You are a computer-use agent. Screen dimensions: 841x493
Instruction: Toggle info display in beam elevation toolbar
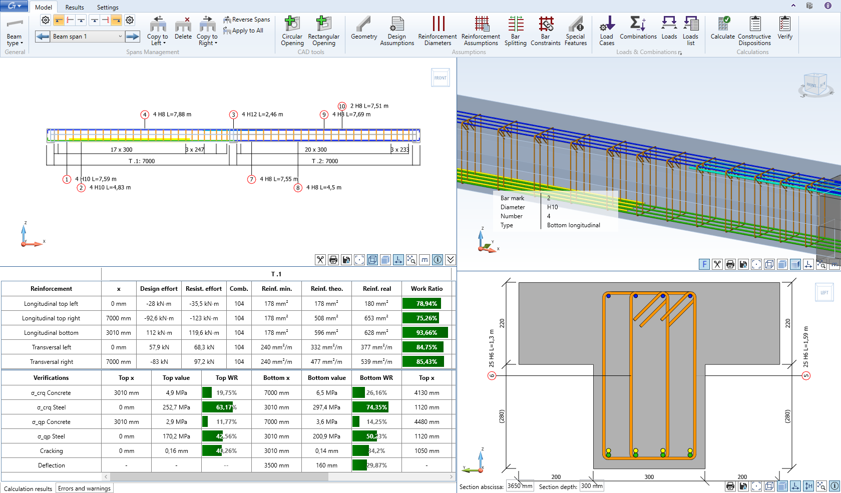[x=438, y=260]
